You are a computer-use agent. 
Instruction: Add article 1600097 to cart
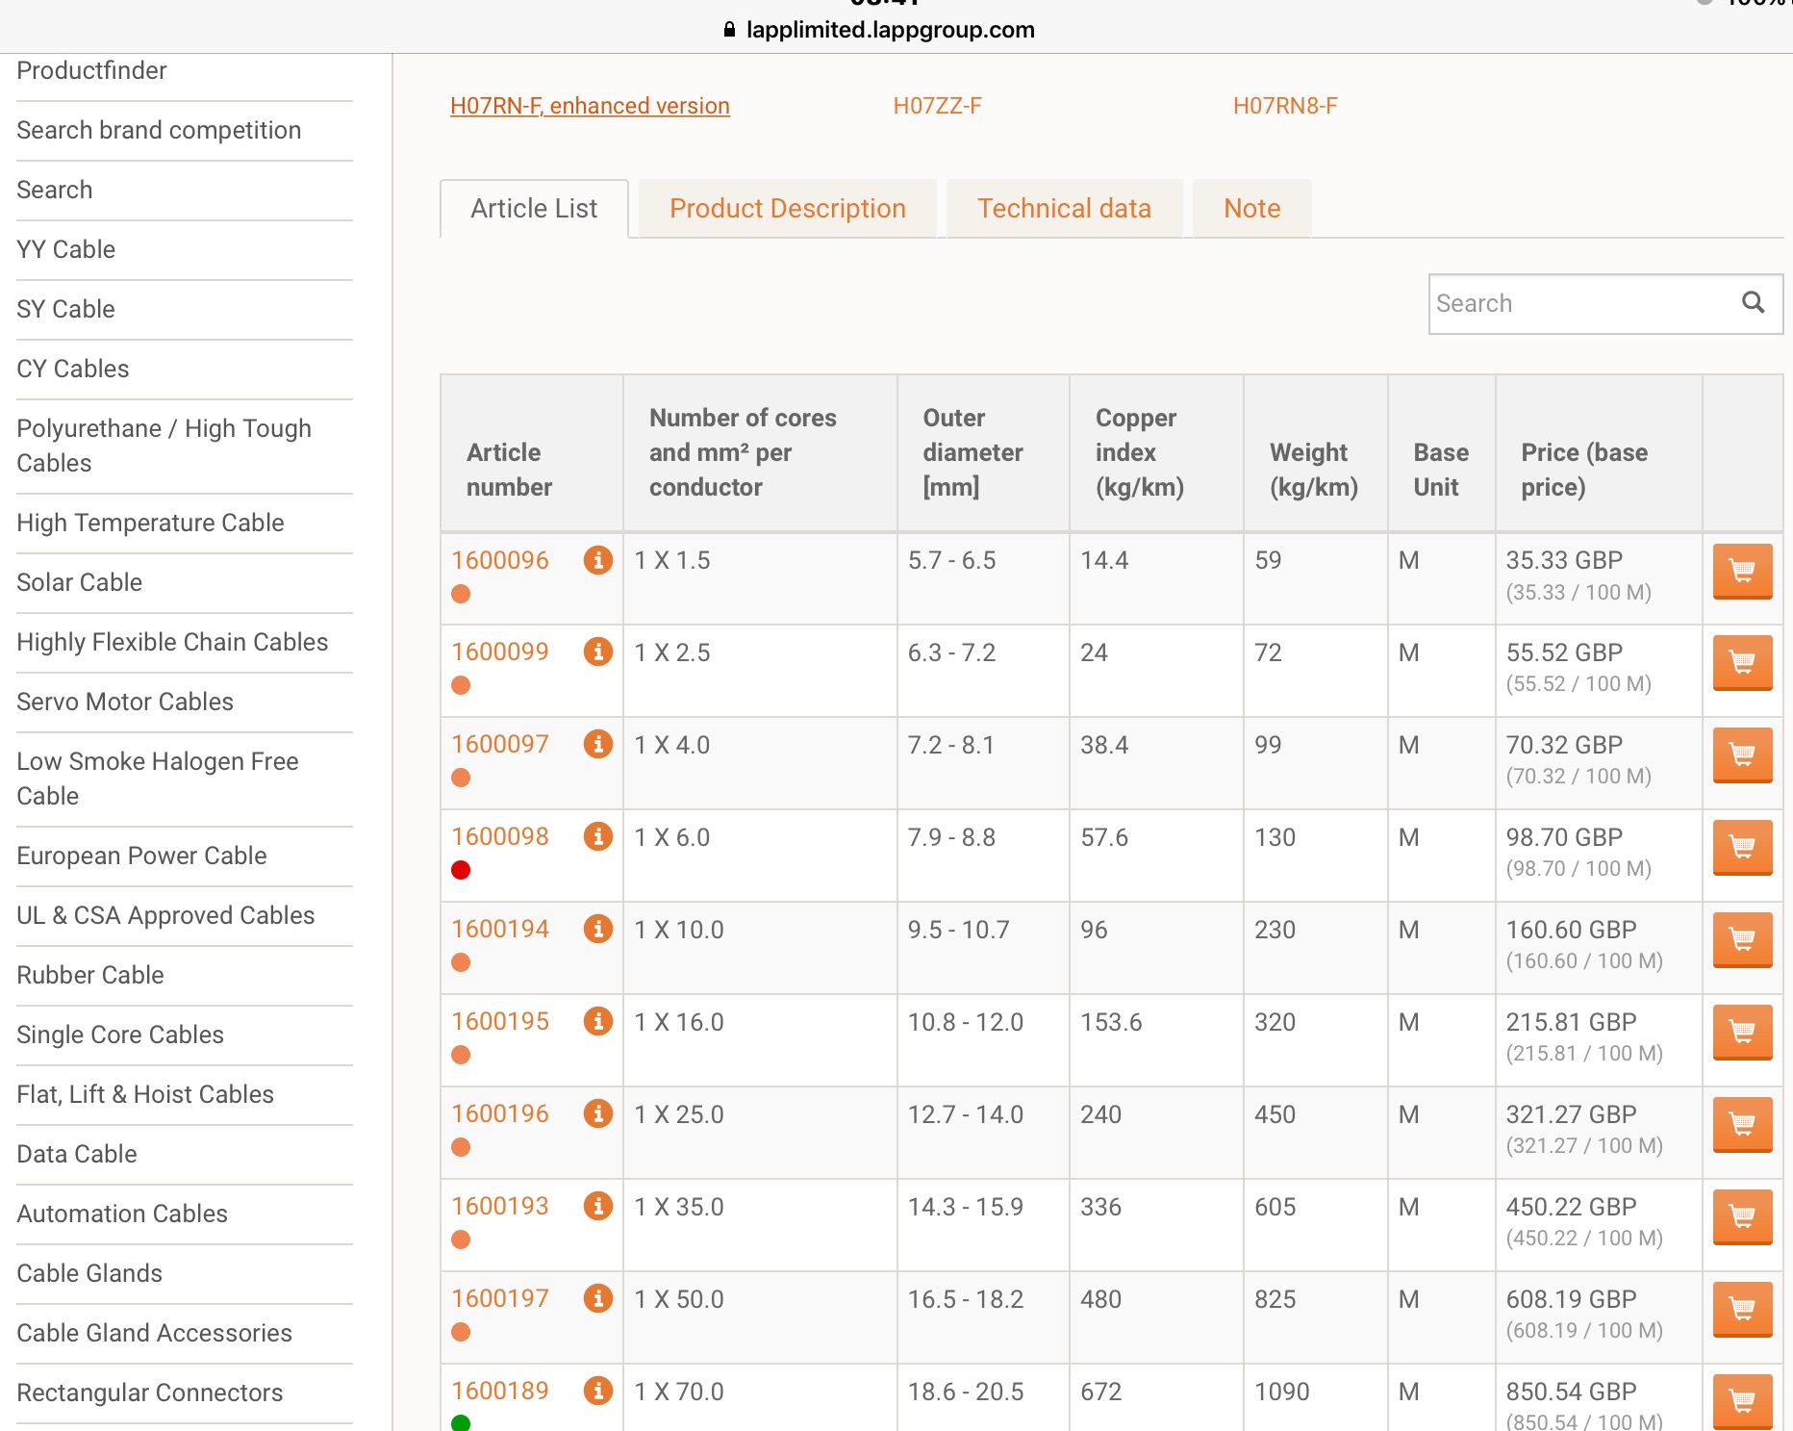pos(1742,754)
